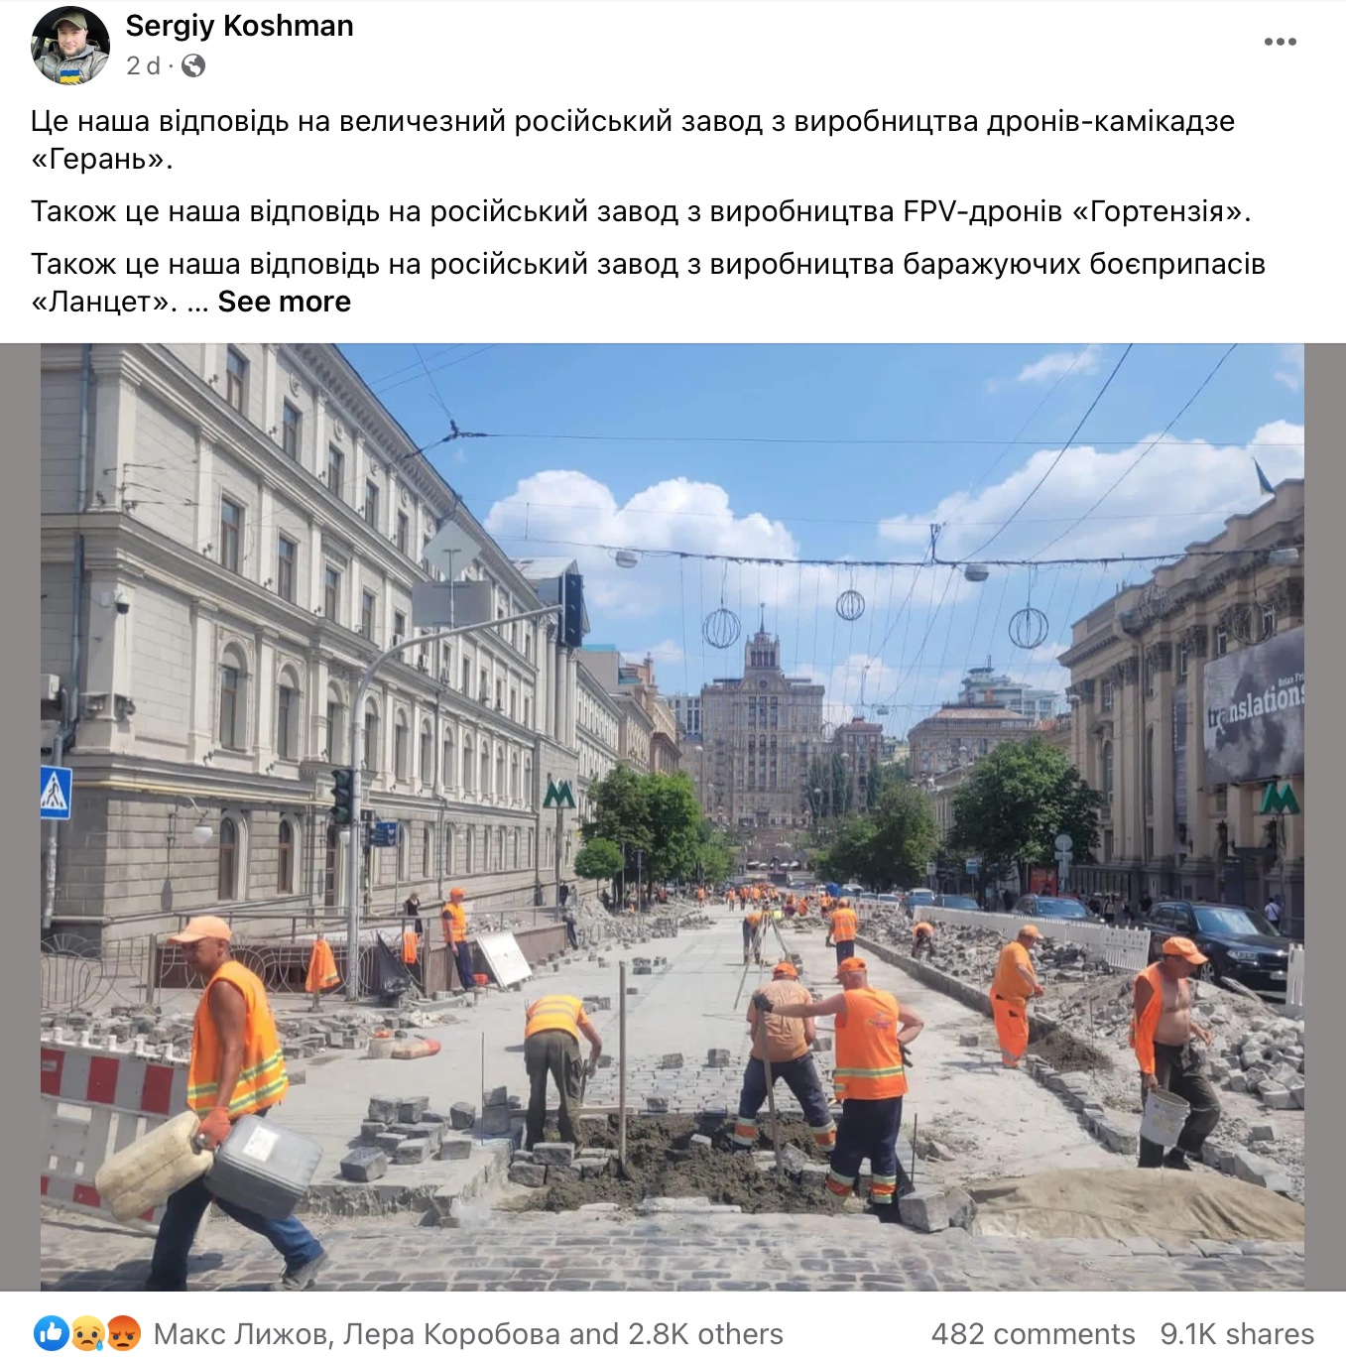
Task: Click the post line mentioning «Гортензія»
Action: pyautogui.click(x=641, y=211)
